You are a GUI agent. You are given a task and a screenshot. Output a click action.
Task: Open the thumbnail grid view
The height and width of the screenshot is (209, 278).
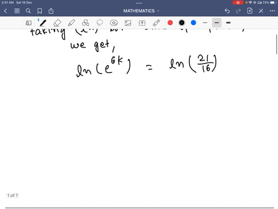[x=17, y=11]
